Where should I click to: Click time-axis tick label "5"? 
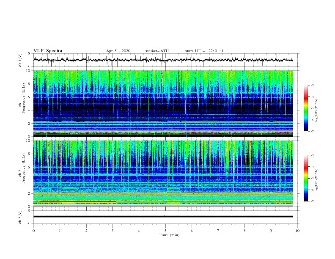click(165, 231)
